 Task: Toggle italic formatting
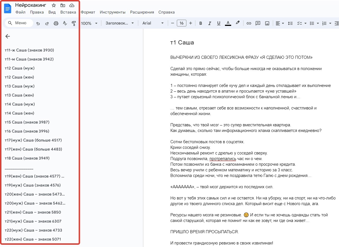coord(209,23)
